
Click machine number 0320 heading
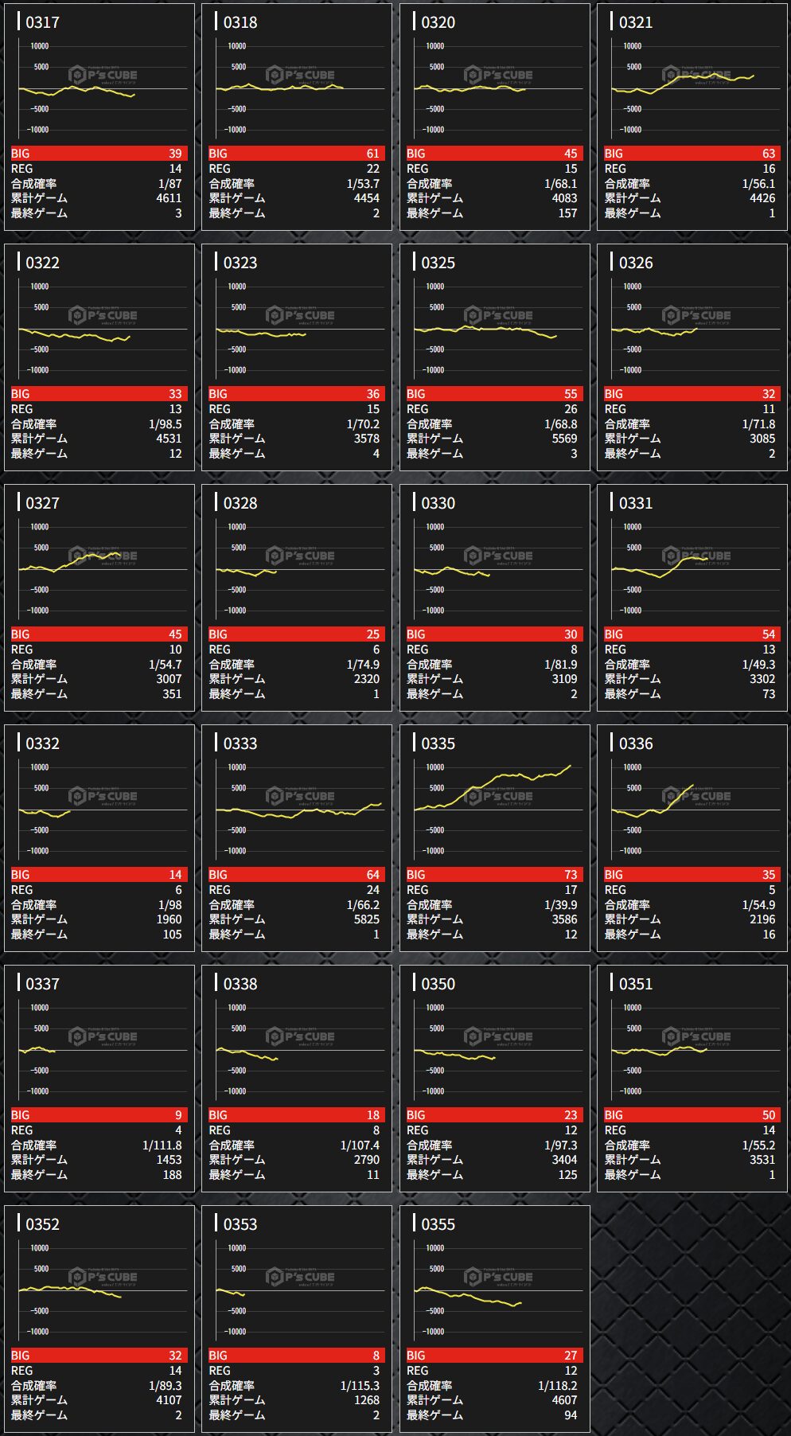pos(438,22)
